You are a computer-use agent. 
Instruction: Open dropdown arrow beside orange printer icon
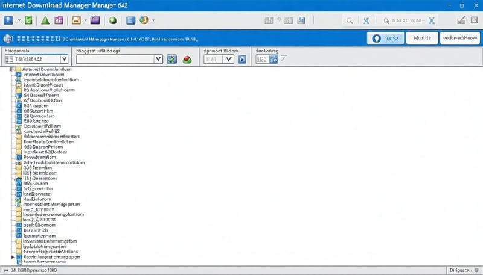click(85, 20)
